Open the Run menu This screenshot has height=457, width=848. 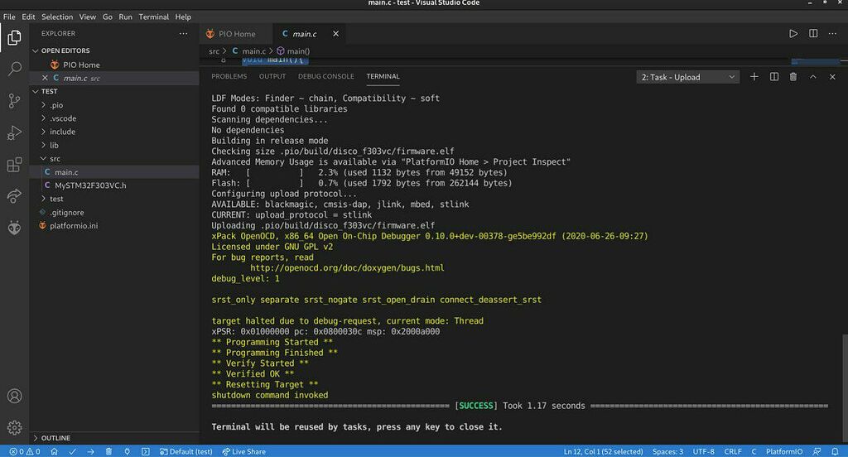pyautogui.click(x=126, y=17)
